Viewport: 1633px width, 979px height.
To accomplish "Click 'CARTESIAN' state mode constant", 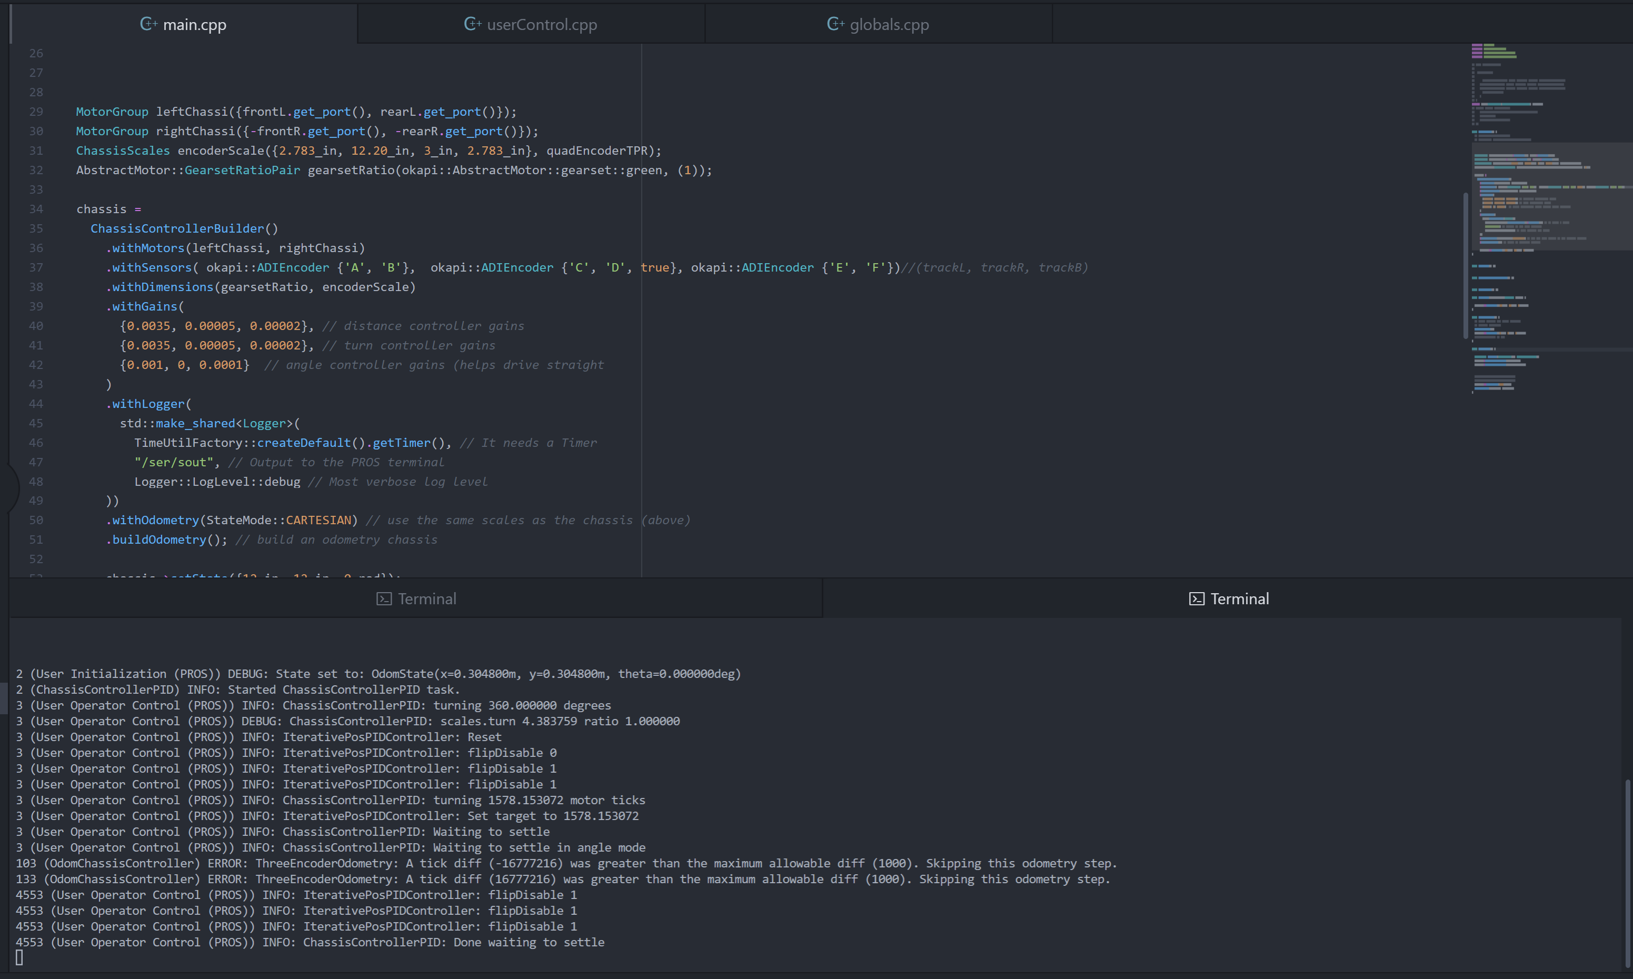I will pos(318,521).
